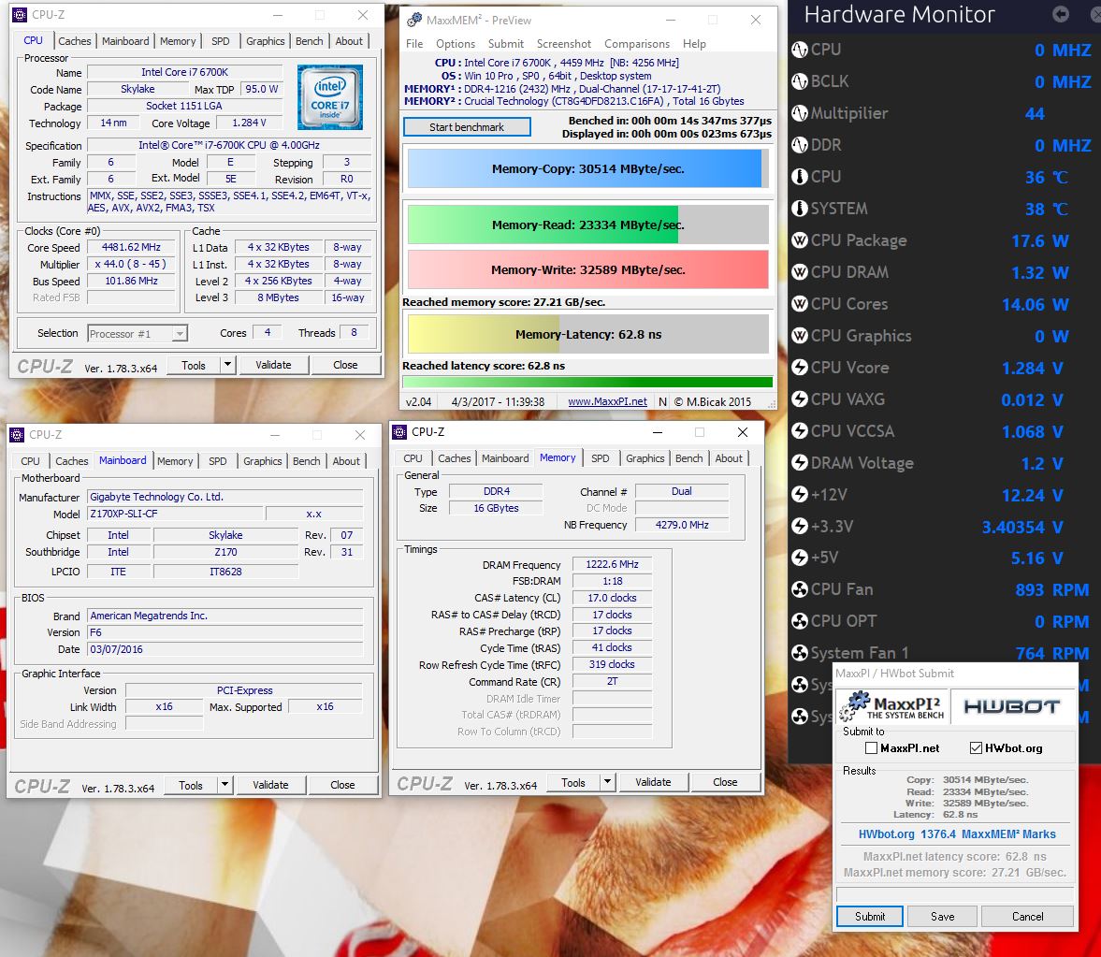Image resolution: width=1101 pixels, height=957 pixels.
Task: Click the Z170XP-SLI-CF model field
Action: click(x=174, y=514)
